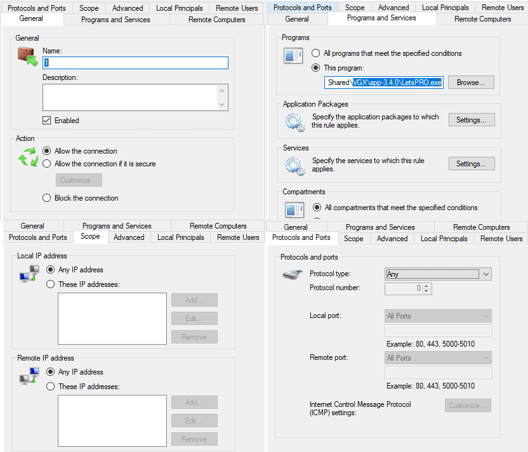
Task: Click the Services gear icon
Action: pos(294,165)
